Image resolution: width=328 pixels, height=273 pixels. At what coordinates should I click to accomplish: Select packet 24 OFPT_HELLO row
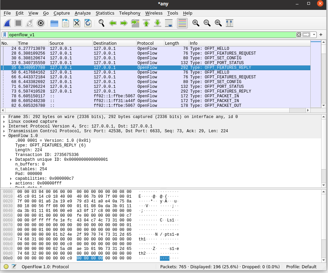click(x=156, y=48)
